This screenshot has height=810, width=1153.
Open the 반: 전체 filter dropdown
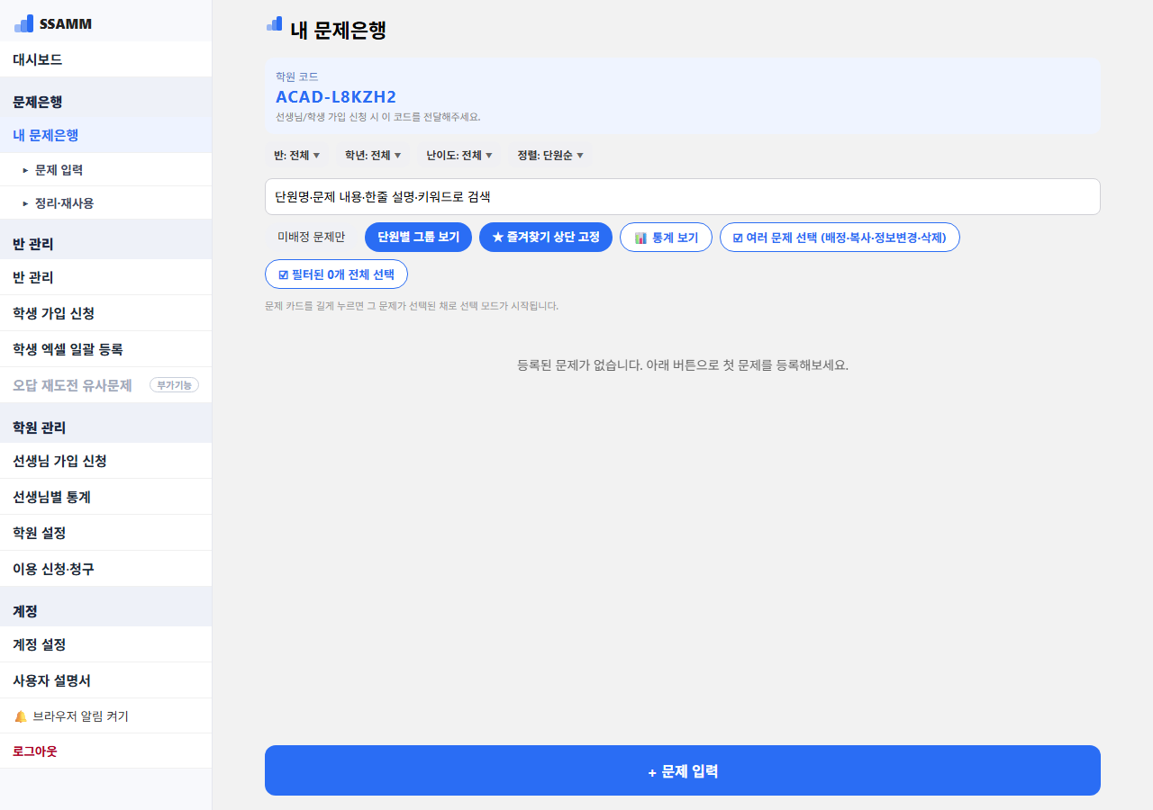[x=296, y=155]
